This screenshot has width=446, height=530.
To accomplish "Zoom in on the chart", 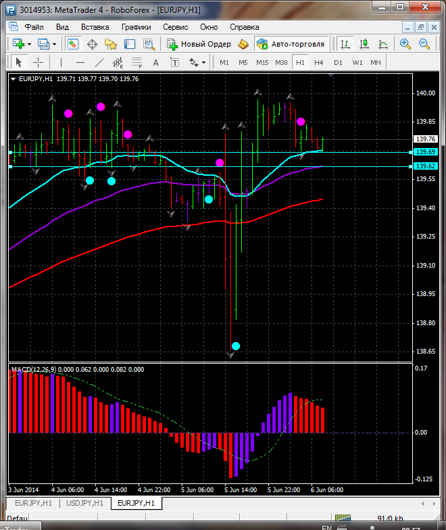I will point(405,44).
